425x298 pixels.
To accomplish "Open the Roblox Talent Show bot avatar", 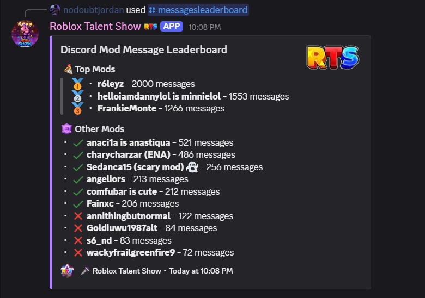I will [25, 34].
